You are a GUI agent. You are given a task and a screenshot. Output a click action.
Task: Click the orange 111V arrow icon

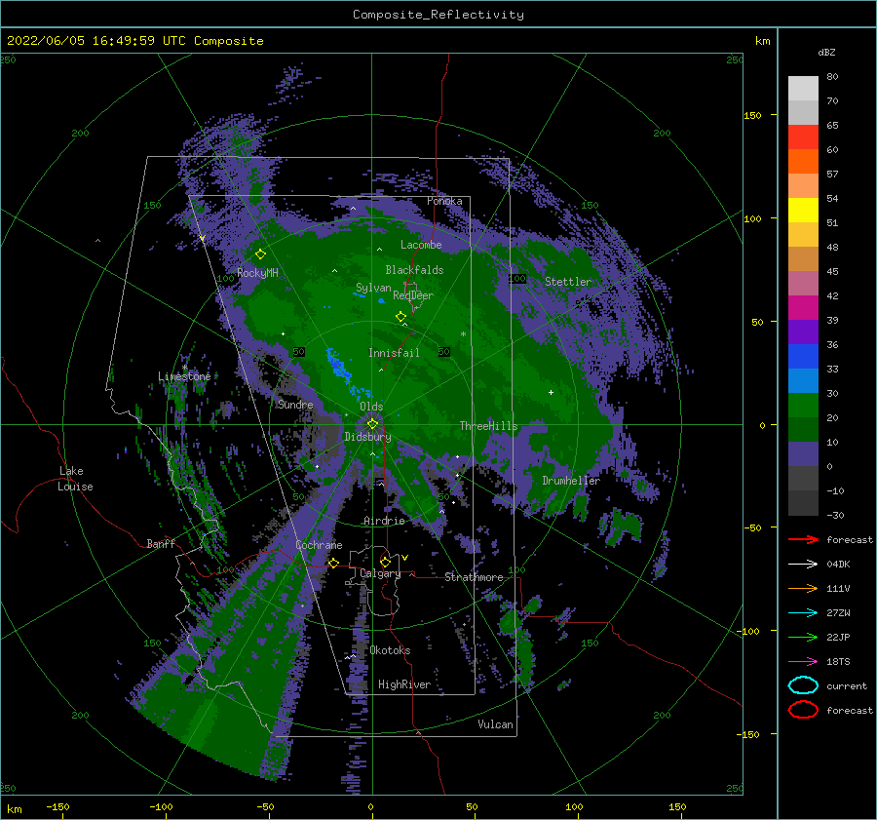[x=803, y=588]
